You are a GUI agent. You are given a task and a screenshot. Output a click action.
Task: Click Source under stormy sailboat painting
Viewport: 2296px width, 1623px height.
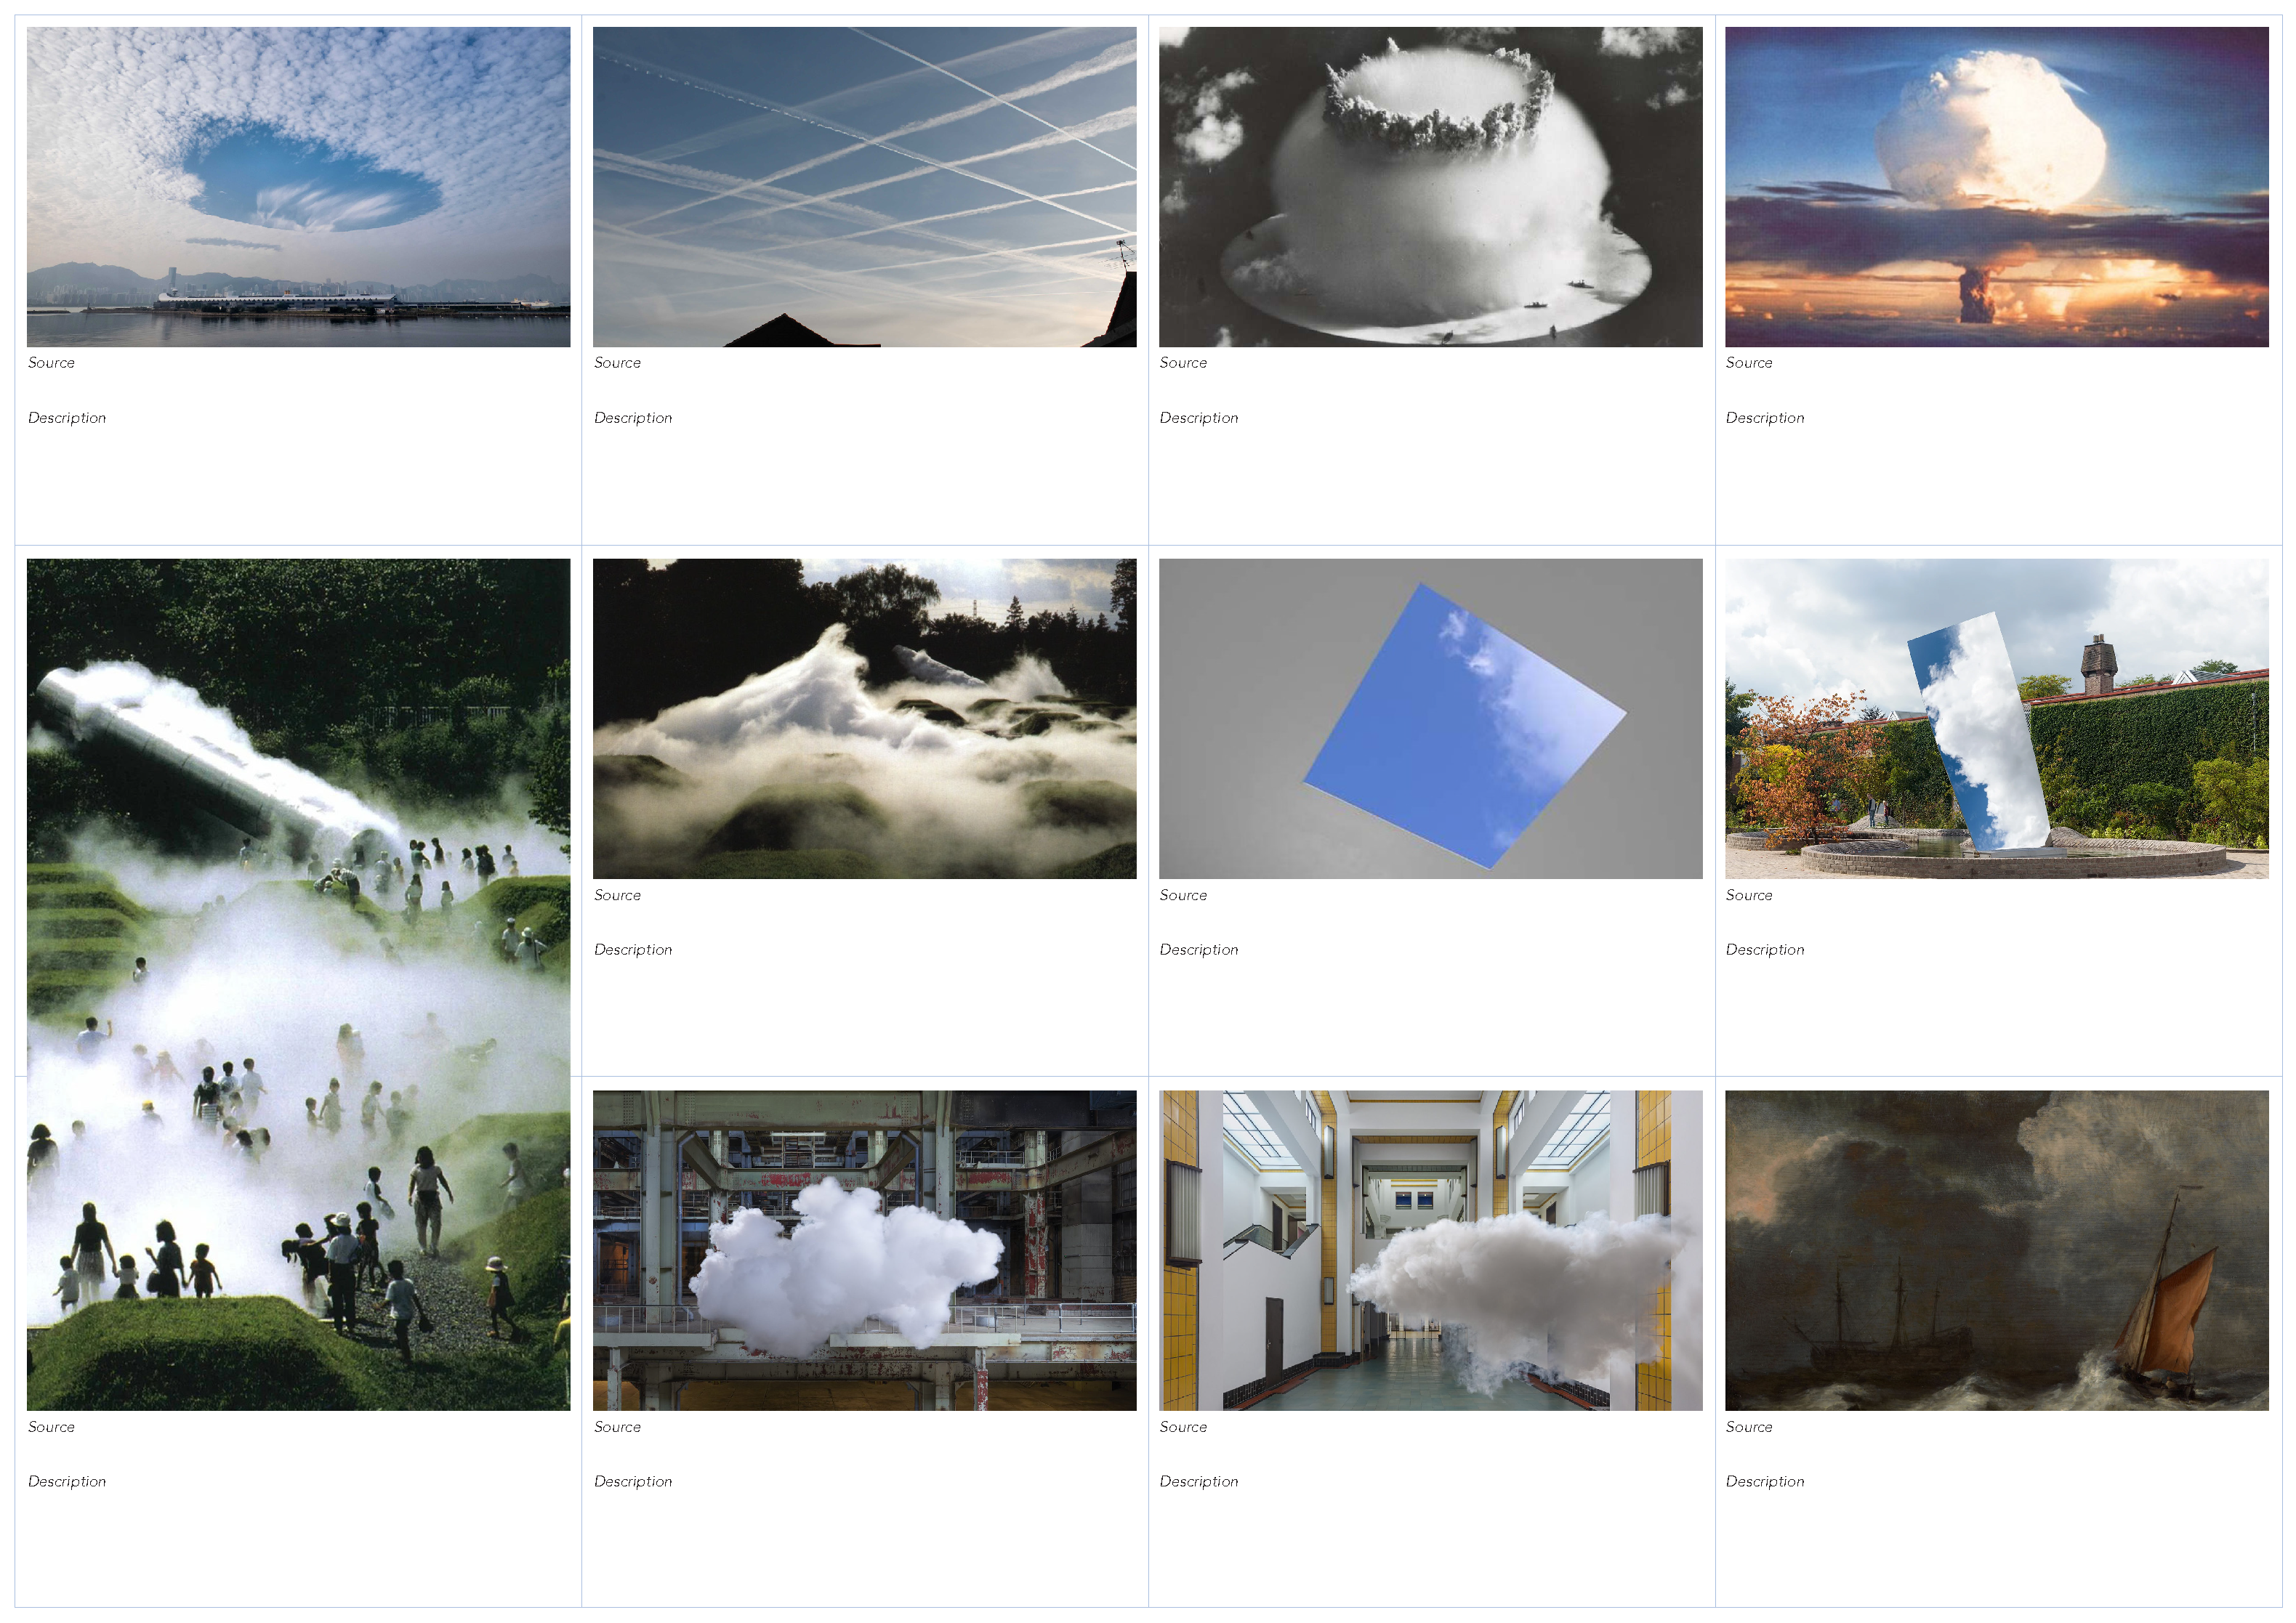coord(1749,1427)
